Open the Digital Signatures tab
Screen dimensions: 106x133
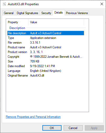(x=27, y=13)
